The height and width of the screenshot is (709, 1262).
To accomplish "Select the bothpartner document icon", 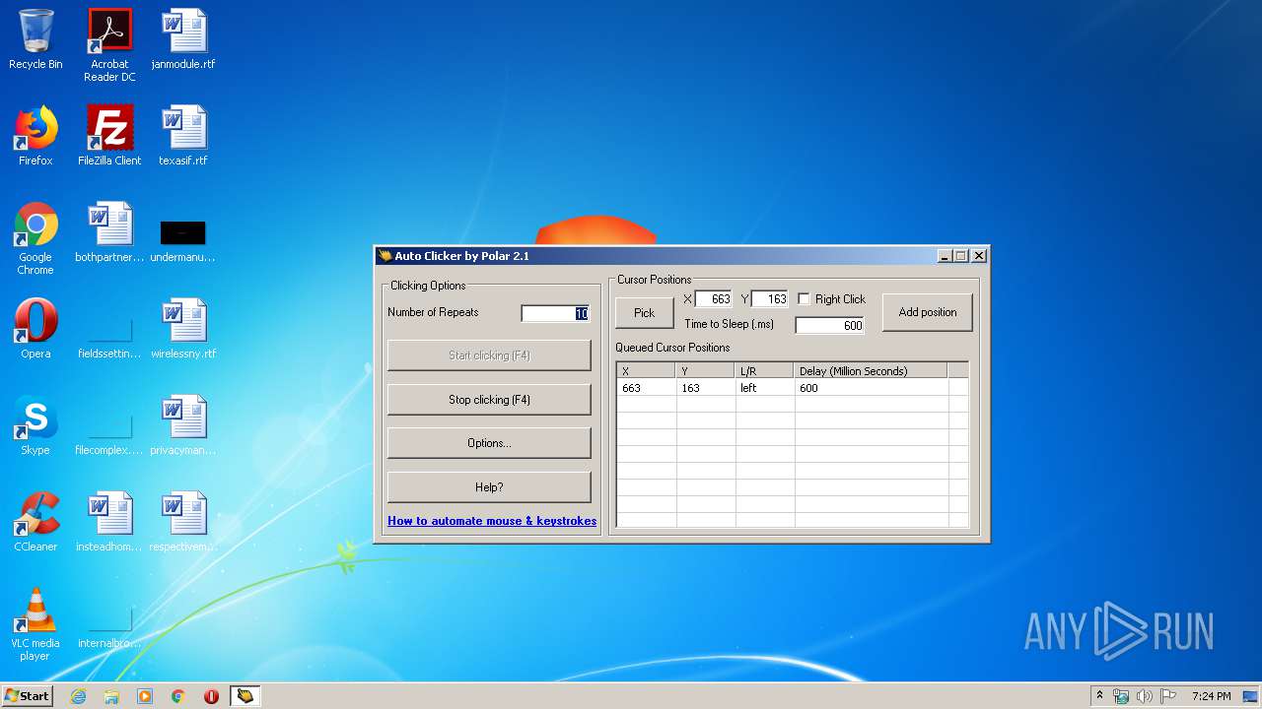I will coord(109,232).
